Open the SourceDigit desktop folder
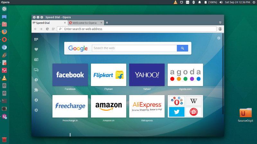Screen dimensions: 257x144 pyautogui.click(x=245, y=115)
